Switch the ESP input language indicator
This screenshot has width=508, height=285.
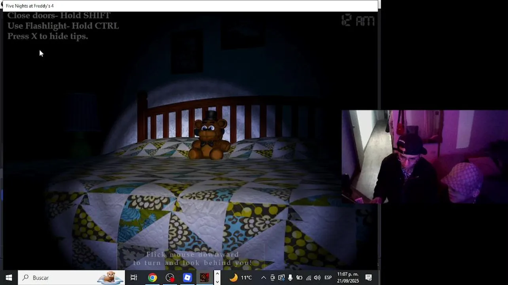pos(328,277)
